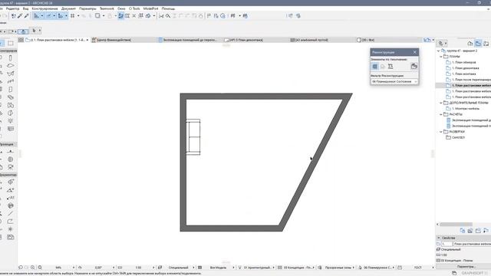The width and height of the screenshot is (491, 276).
Task: Click Project Map icon in Navigator
Action: click(x=470, y=44)
